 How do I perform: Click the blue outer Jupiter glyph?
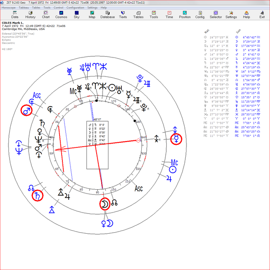(169, 179)
